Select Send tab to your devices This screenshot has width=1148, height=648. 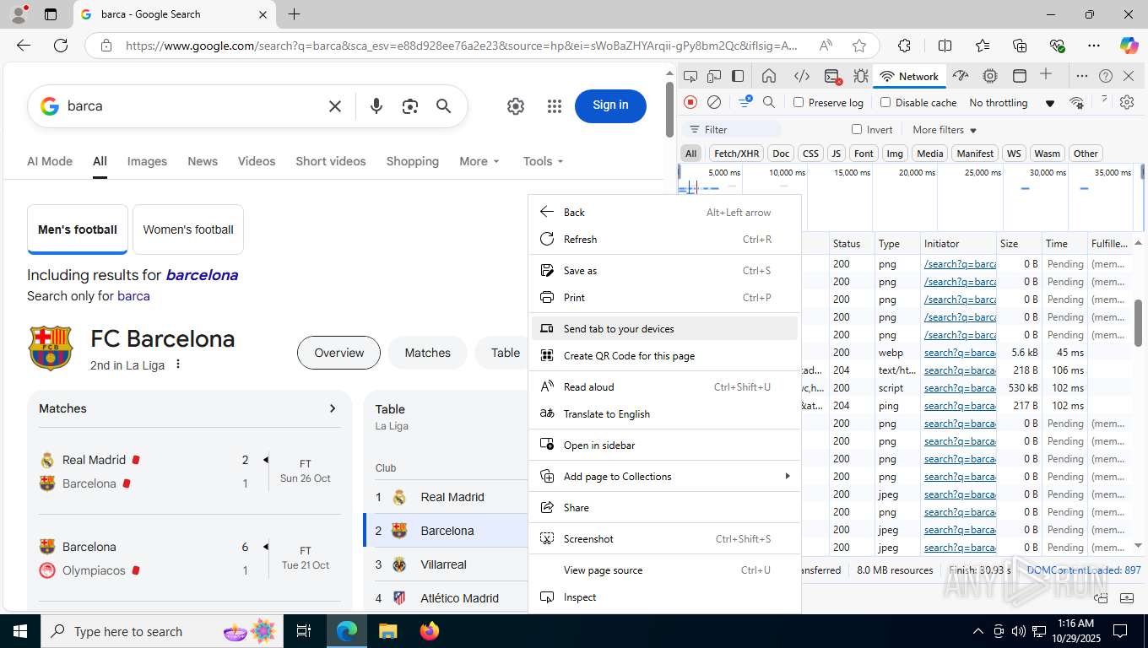664,329
